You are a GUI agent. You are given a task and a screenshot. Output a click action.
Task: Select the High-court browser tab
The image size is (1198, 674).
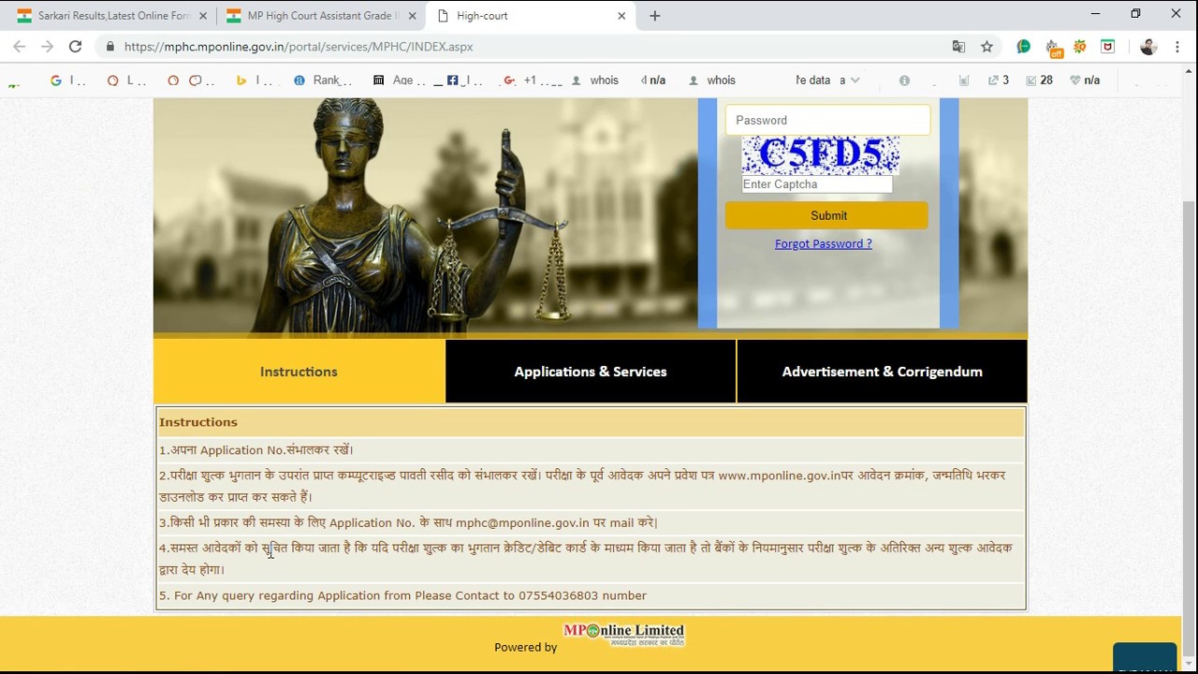pyautogui.click(x=529, y=16)
